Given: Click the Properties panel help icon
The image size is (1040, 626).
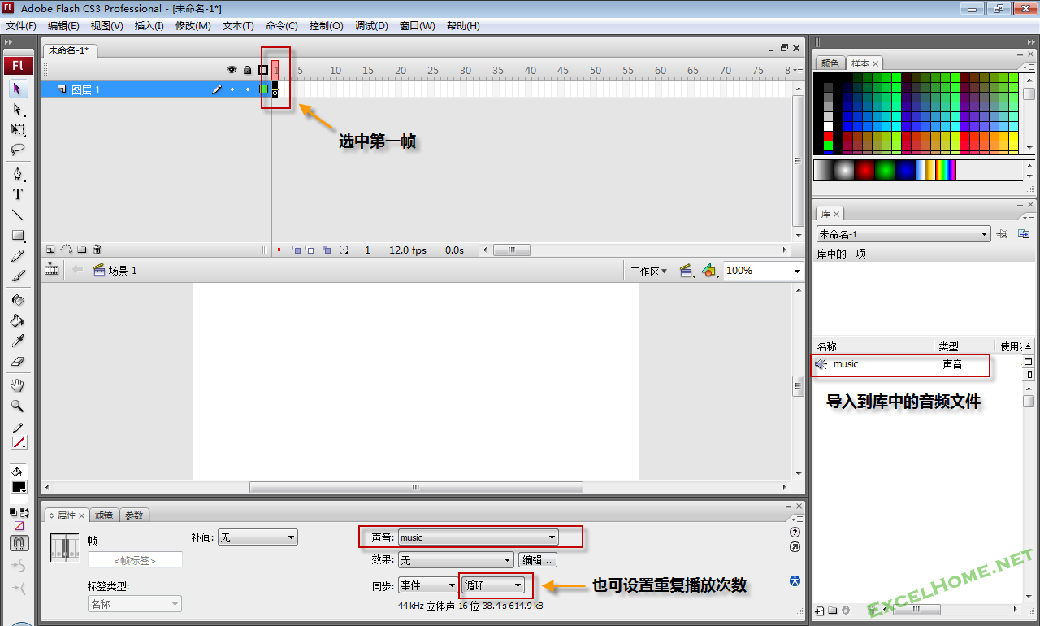Looking at the screenshot, I should [x=795, y=532].
